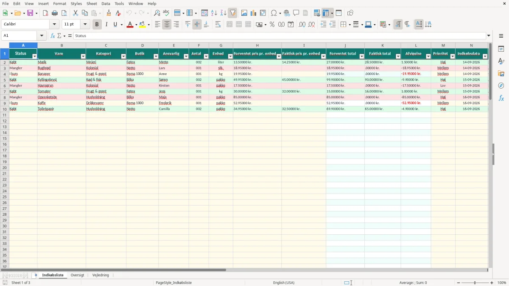
Task: Expand the formula bar
Action: (489, 36)
